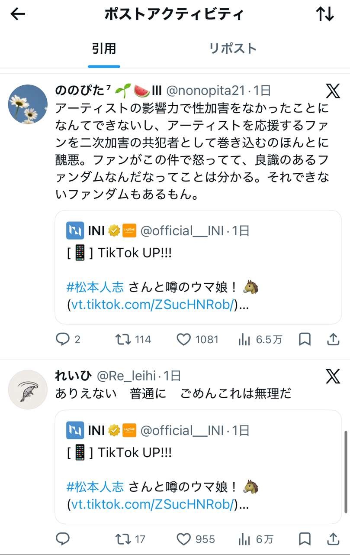Share ののぴた's post
The width and height of the screenshot is (350, 555).
333,339
